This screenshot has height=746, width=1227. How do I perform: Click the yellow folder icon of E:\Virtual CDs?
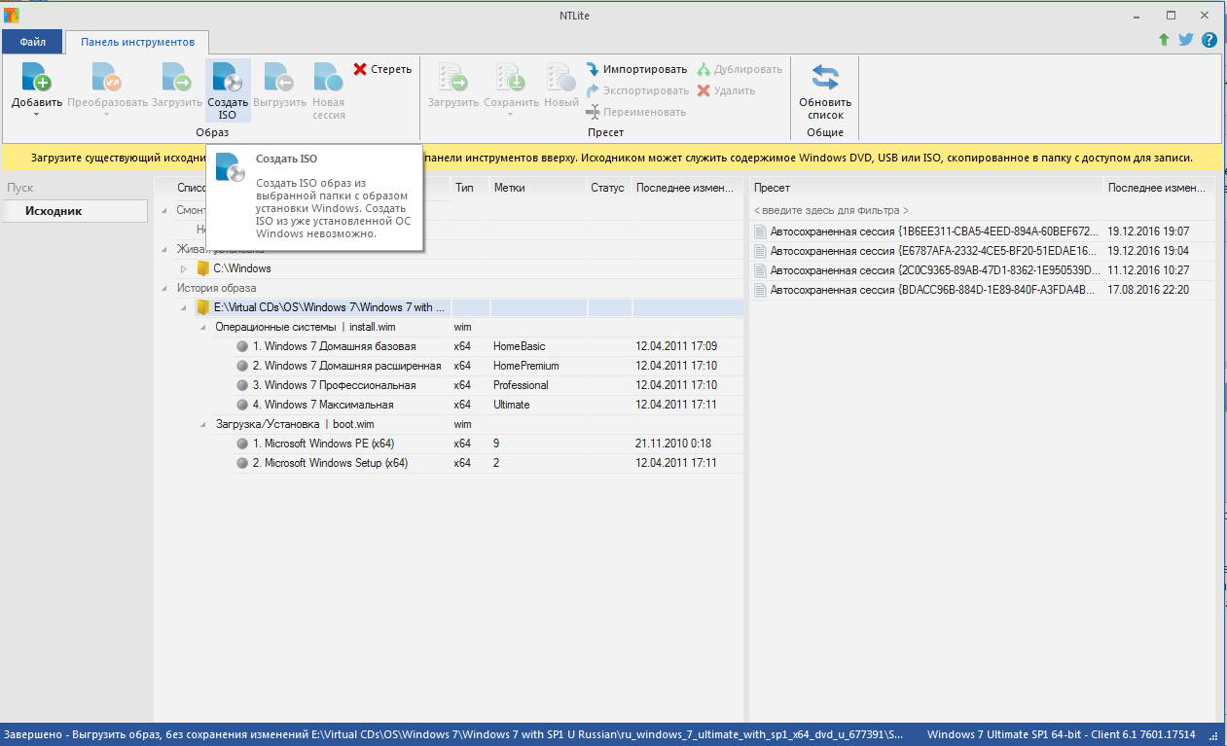click(202, 307)
